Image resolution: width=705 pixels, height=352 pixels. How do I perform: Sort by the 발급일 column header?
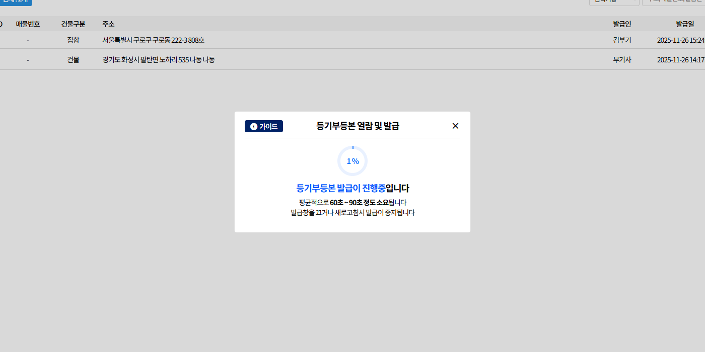(685, 24)
